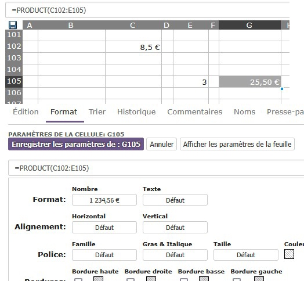Image resolution: width=304 pixels, height=281 pixels.
Task: Switch to the Commentaires tab
Action: [195, 112]
